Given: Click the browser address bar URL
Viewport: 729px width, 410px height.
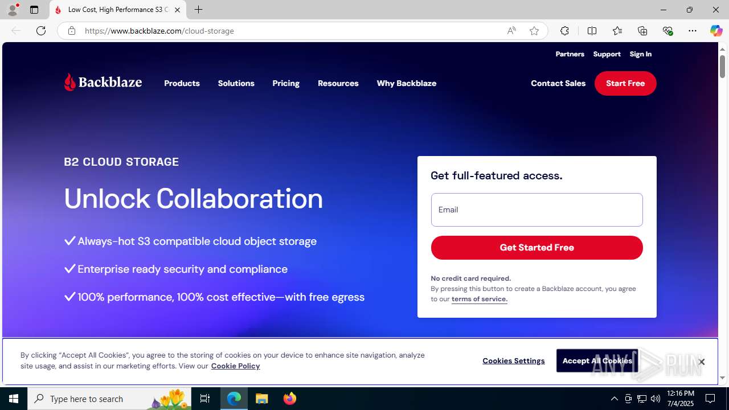Looking at the screenshot, I should pyautogui.click(x=159, y=31).
